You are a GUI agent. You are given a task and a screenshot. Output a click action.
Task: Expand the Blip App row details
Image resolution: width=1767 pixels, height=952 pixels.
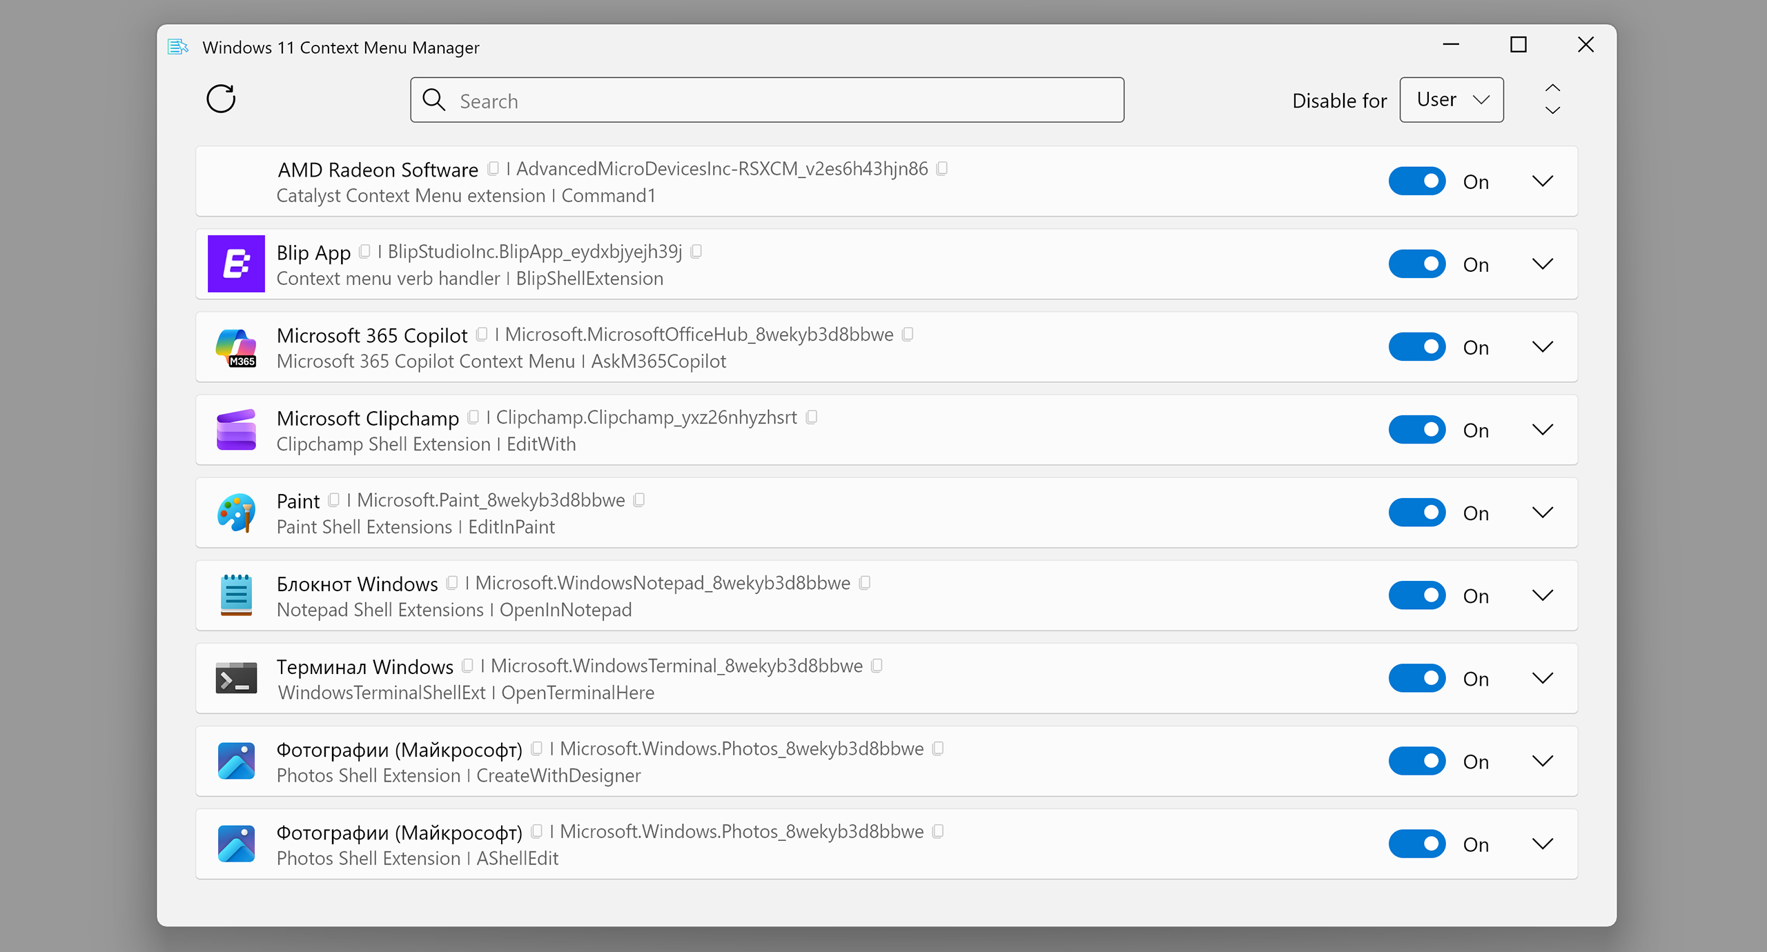point(1543,264)
